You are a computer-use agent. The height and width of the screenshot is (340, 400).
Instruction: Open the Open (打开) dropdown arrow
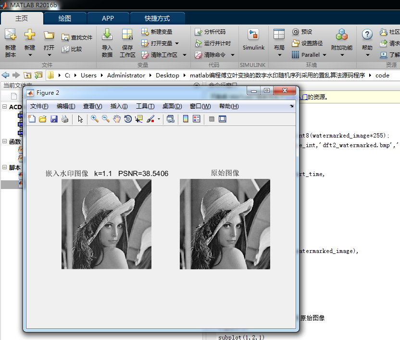[49, 55]
